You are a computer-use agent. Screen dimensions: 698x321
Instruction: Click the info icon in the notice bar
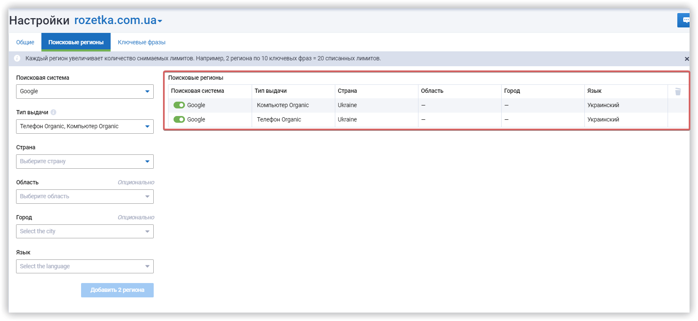pyautogui.click(x=17, y=59)
